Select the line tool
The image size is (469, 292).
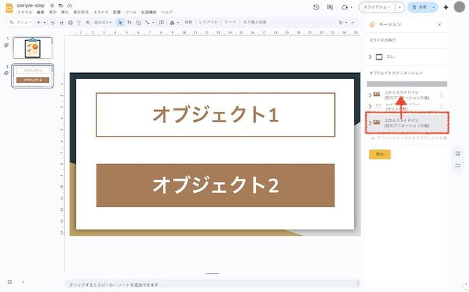tap(147, 22)
